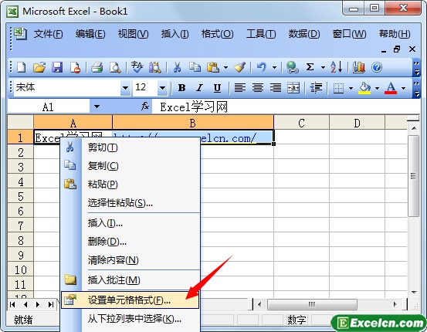Go to last sheet tab arrow
427x332 pixels.
pyautogui.click(x=51, y=304)
